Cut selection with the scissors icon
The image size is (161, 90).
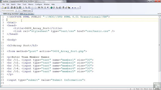23,8
